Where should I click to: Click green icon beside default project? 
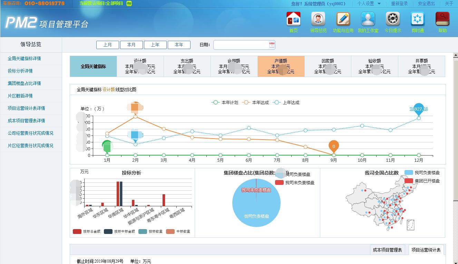[x=129, y=3]
